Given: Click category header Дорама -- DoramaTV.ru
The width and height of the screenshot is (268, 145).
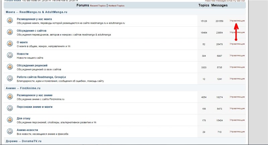Looking at the screenshot, I should 23,141.
